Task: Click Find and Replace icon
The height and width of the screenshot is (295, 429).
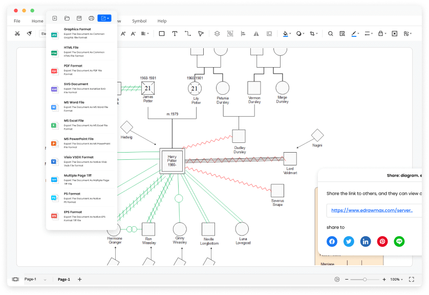Action: 342,34
